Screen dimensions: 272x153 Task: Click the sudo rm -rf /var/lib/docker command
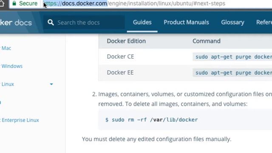(x=151, y=120)
